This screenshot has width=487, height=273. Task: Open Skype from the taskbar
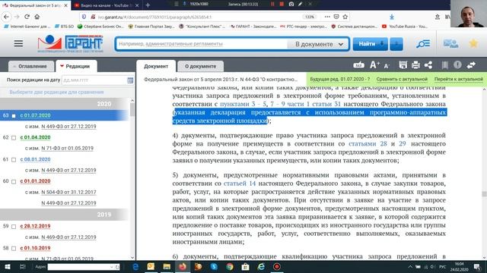214,266
